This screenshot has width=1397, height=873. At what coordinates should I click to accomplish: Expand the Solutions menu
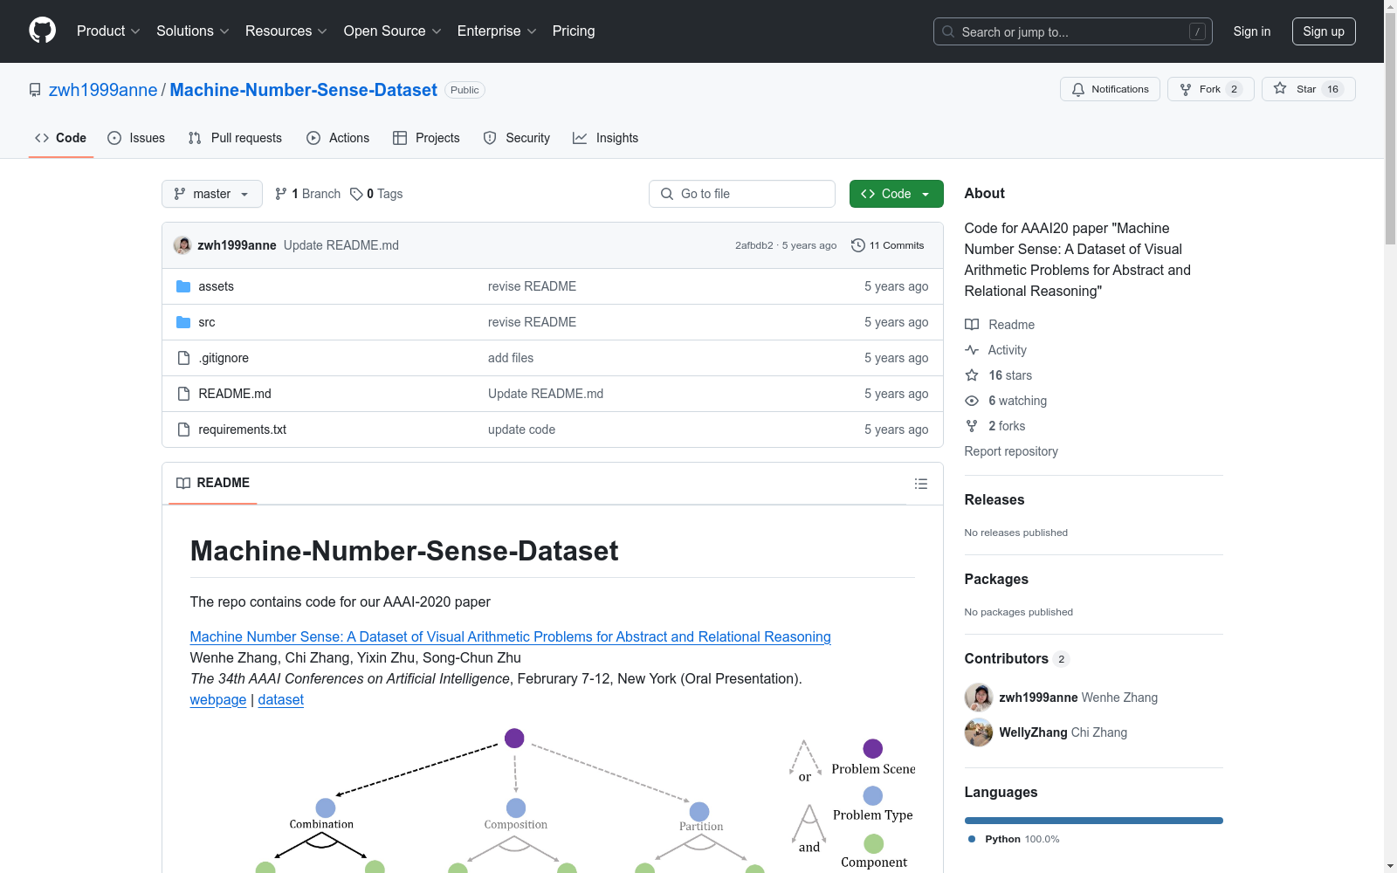(x=193, y=31)
